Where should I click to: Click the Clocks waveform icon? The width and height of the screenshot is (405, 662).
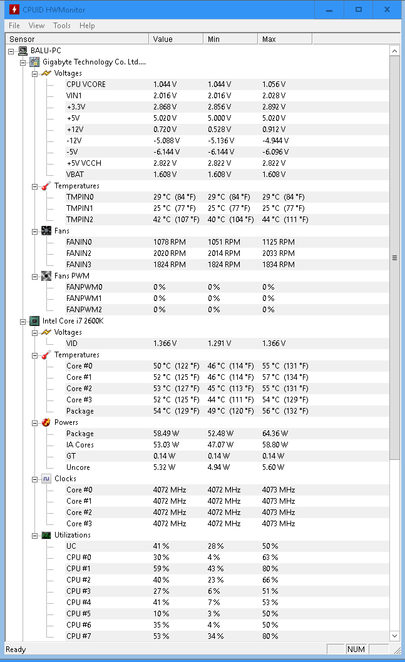click(46, 479)
